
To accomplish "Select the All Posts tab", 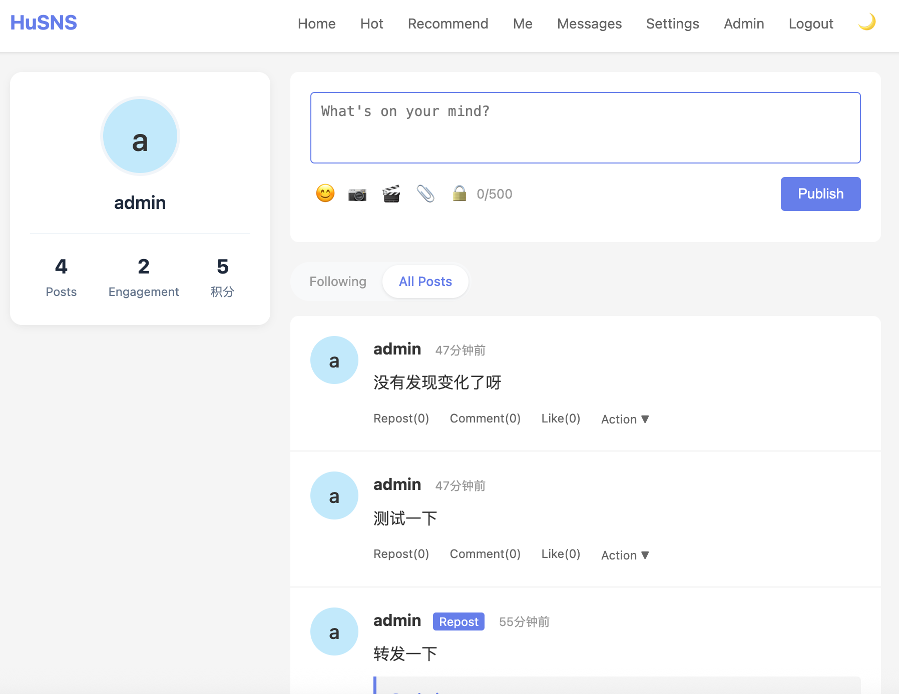I will click(x=425, y=281).
